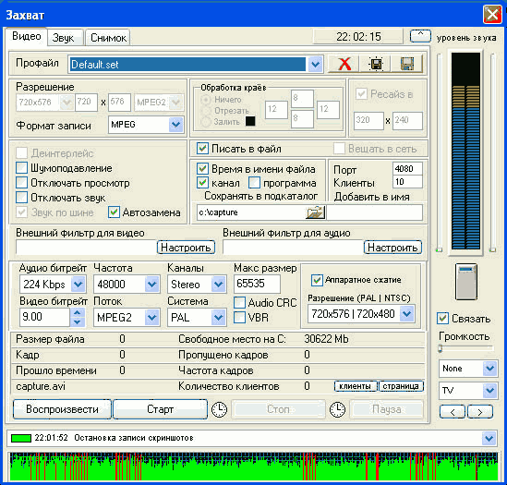The height and width of the screenshot is (485, 507).
Task: Toggle Отключать просмотр checkbox
Action: point(21,183)
